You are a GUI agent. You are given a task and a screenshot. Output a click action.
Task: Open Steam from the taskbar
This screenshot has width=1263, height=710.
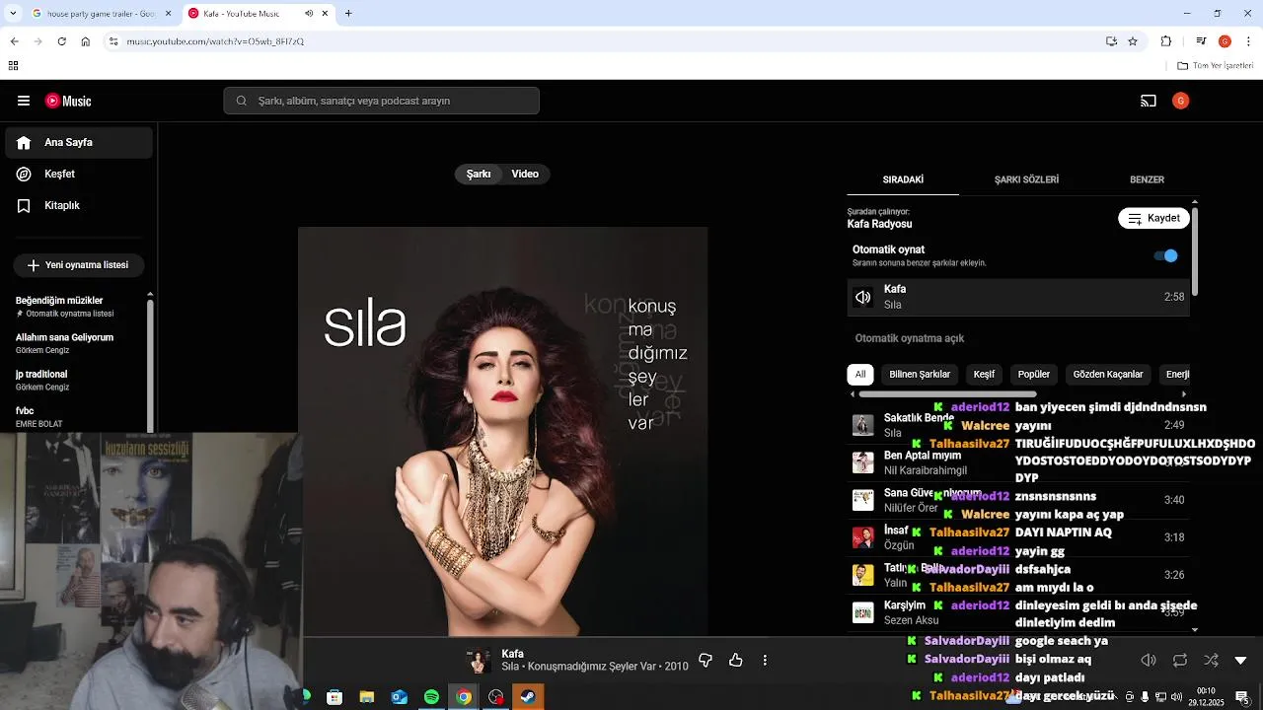click(x=528, y=697)
